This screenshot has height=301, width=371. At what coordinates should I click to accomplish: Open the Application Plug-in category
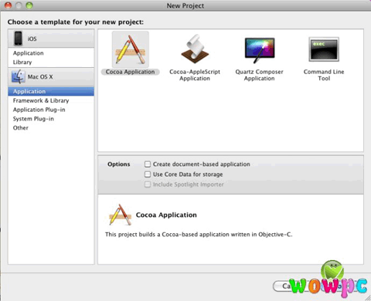click(x=51, y=110)
